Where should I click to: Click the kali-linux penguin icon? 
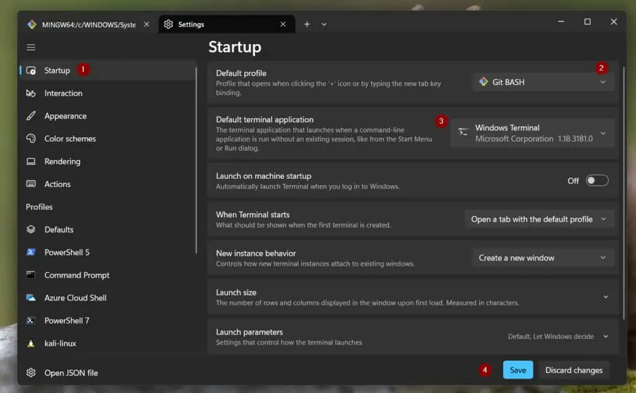31,343
